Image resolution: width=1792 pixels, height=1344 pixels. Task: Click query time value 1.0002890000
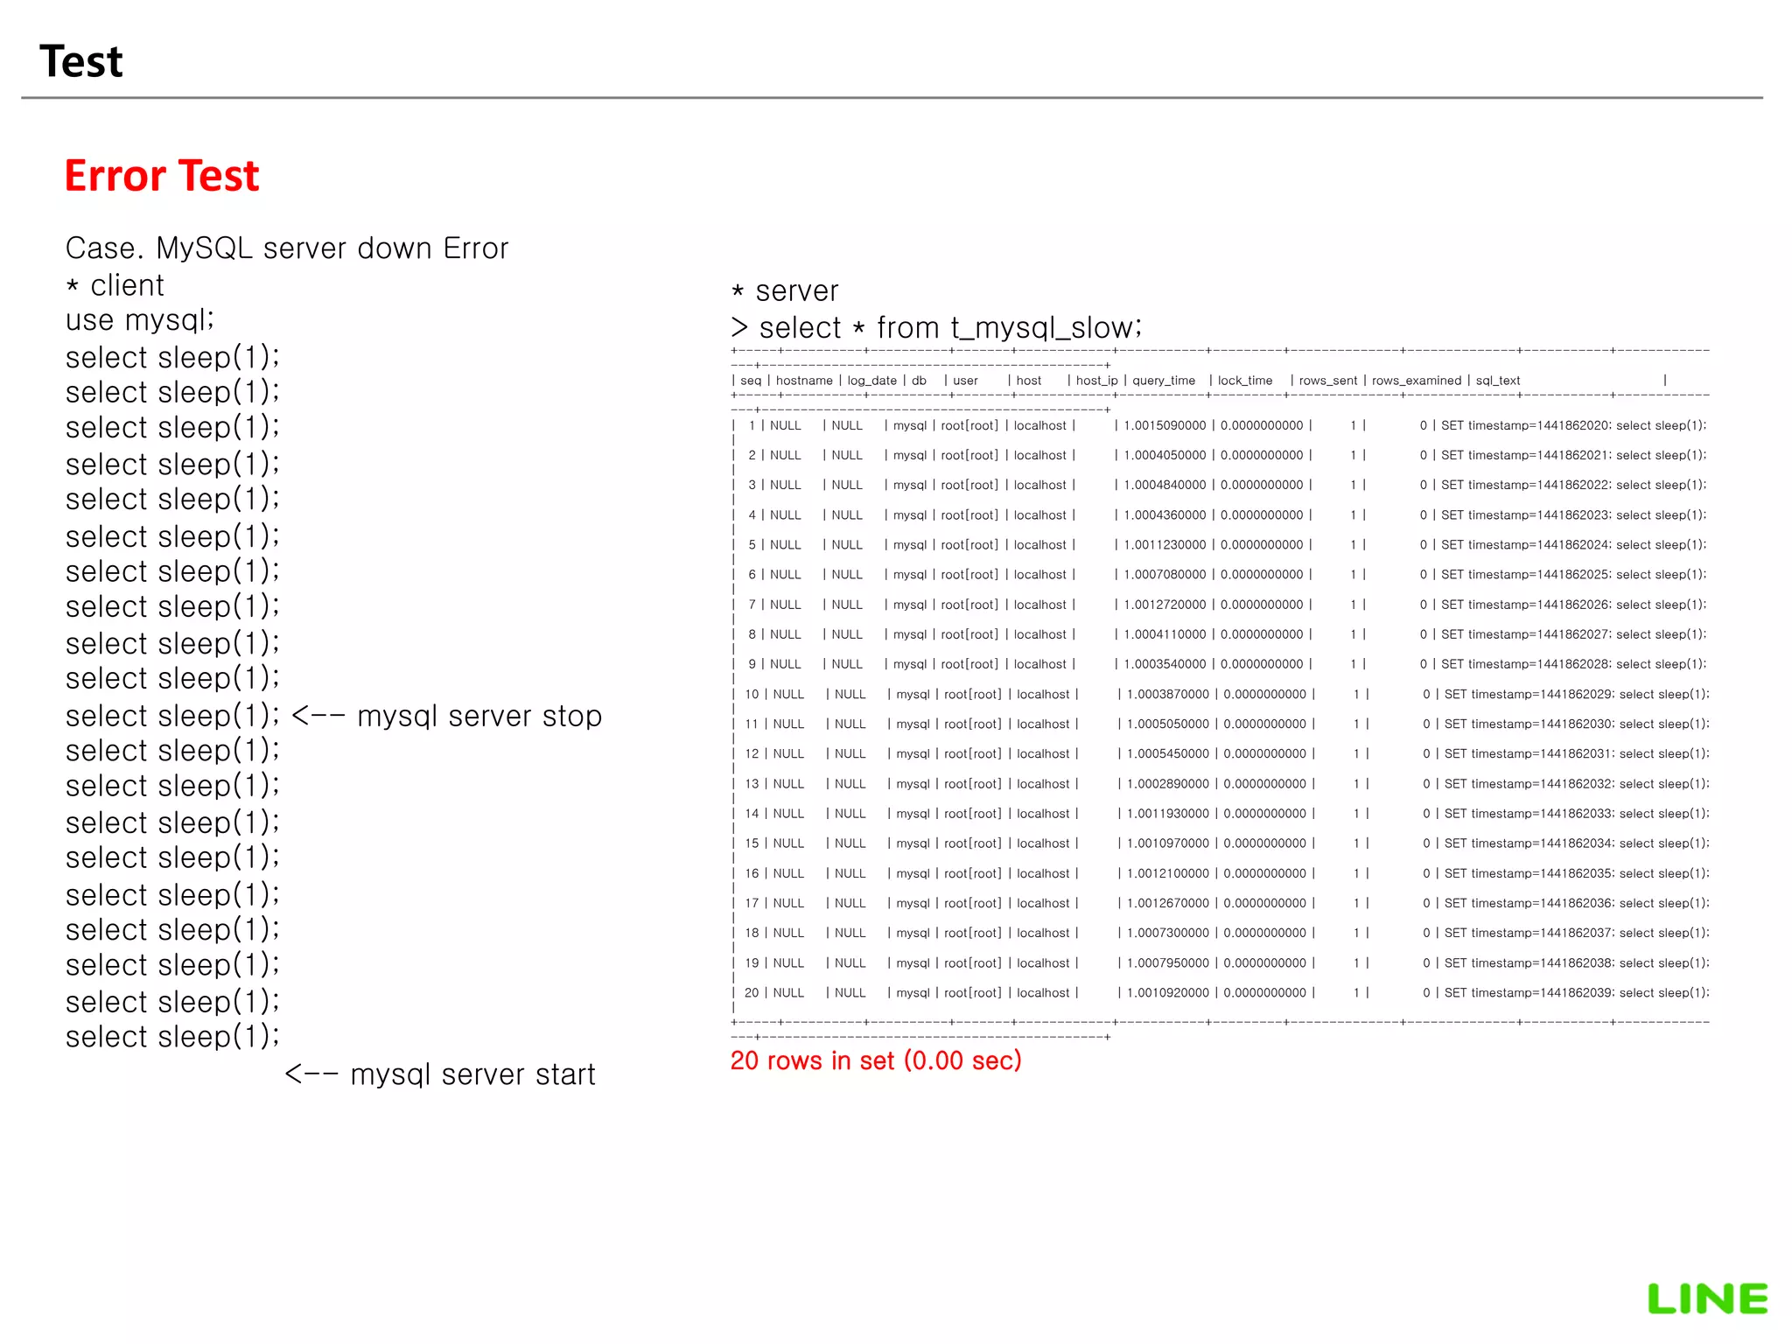(1168, 784)
